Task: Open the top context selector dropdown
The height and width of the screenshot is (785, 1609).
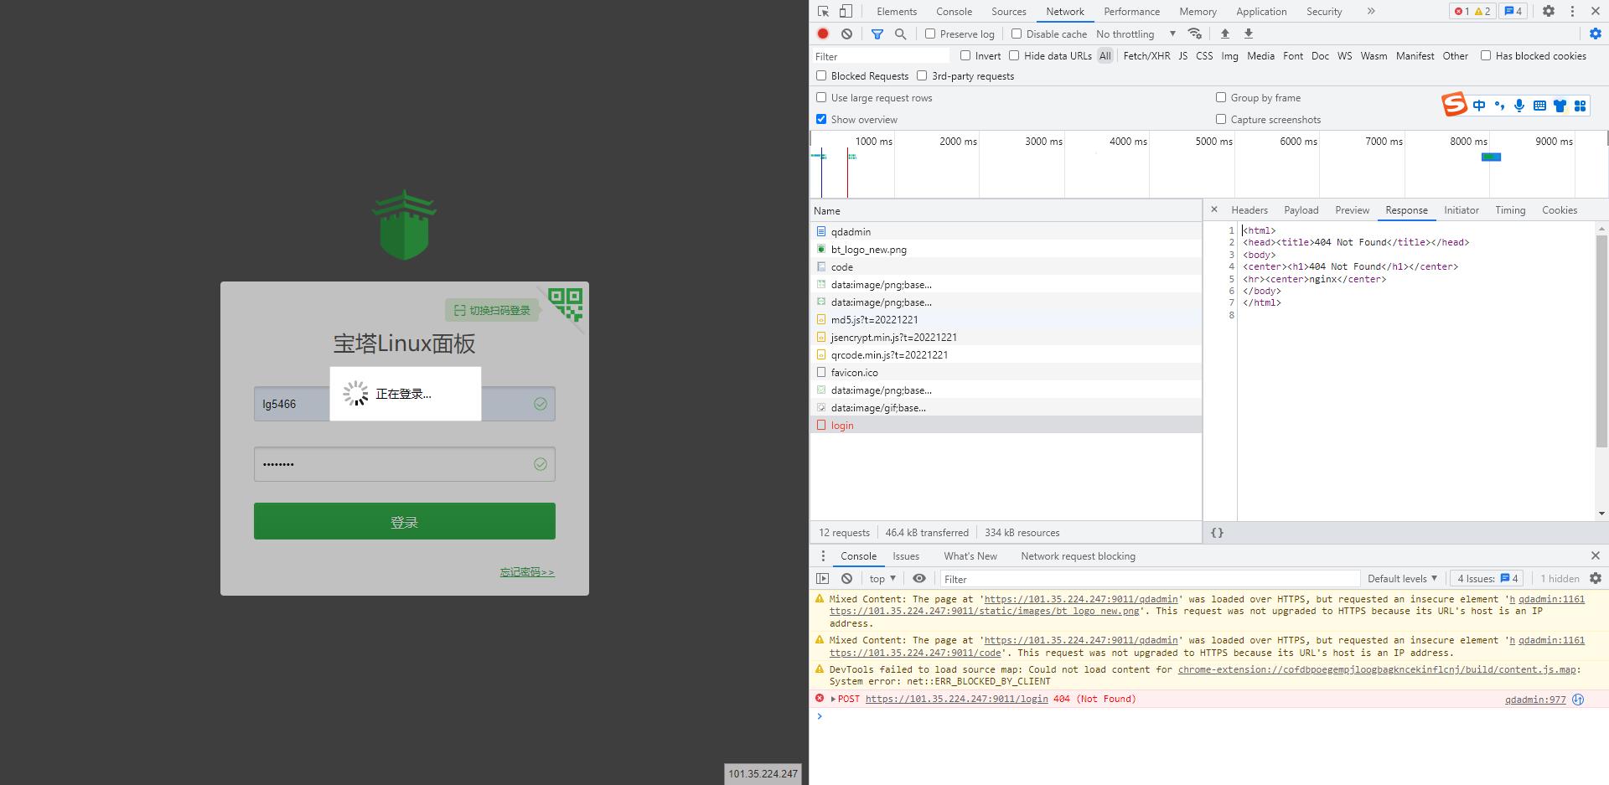Action: tap(882, 579)
